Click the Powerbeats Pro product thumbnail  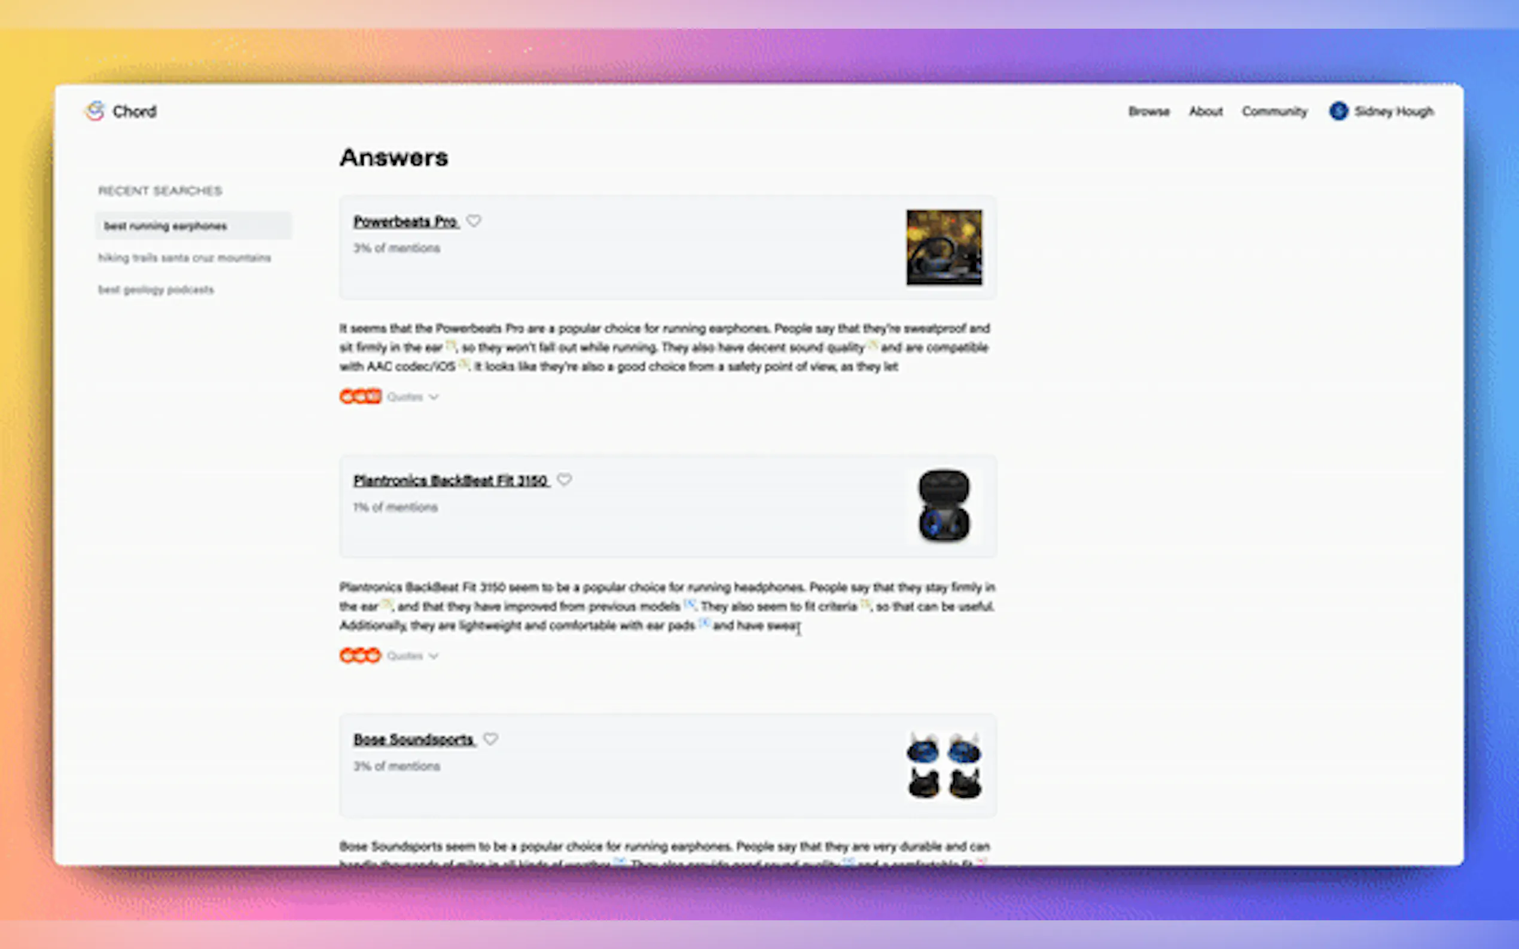point(944,247)
